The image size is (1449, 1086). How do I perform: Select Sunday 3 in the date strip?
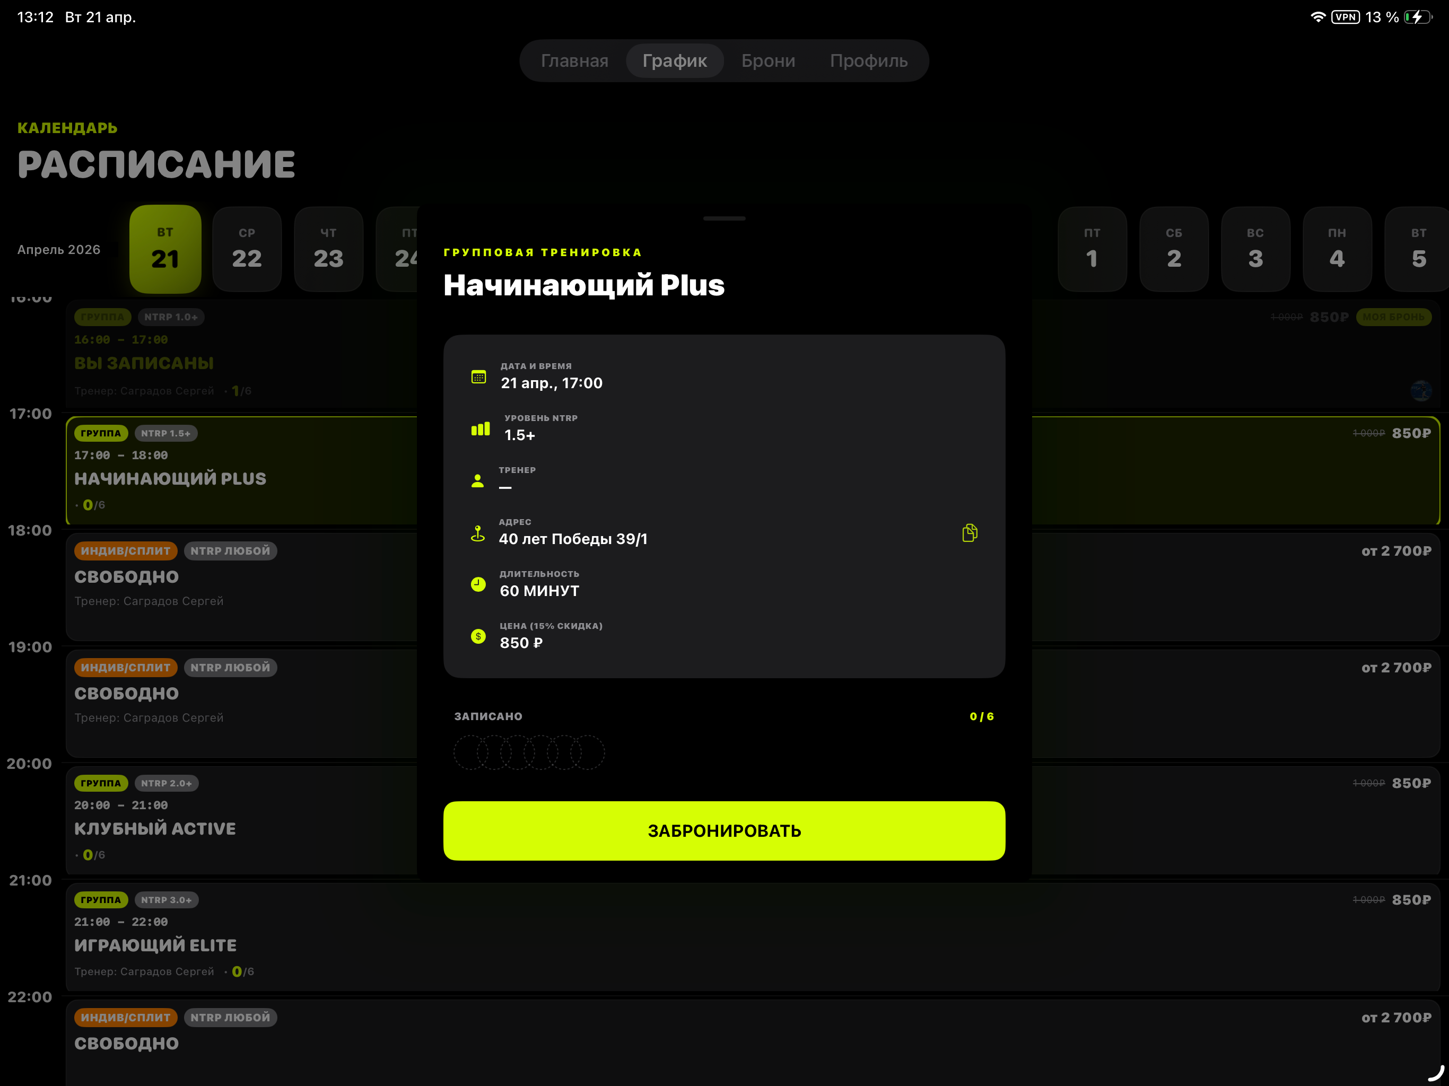[1256, 249]
